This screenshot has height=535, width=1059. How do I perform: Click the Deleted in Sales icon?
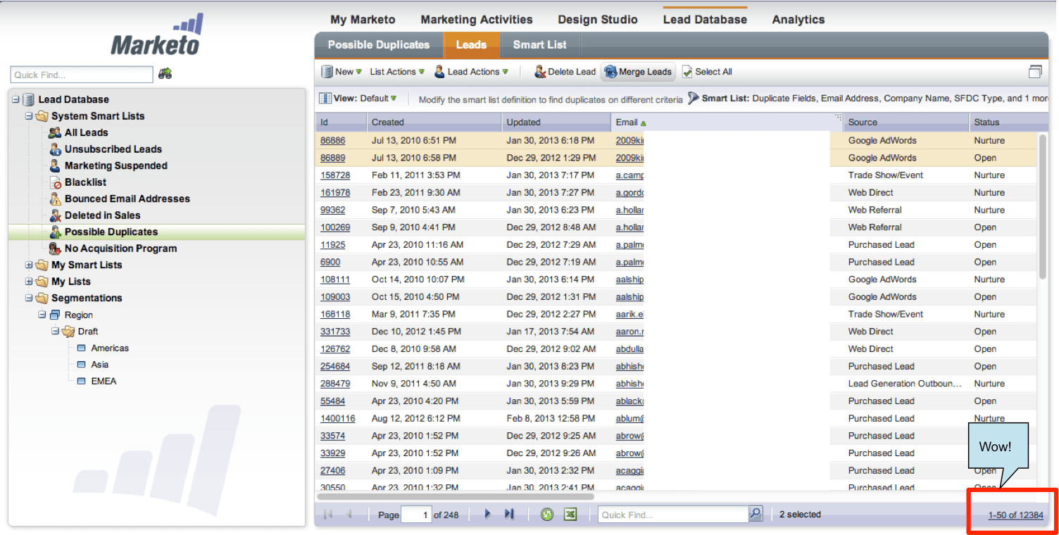[x=55, y=215]
